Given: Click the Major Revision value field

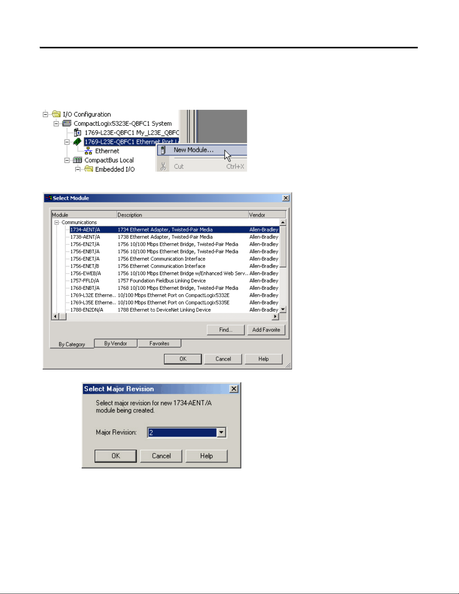Looking at the screenshot, I should pos(182,432).
